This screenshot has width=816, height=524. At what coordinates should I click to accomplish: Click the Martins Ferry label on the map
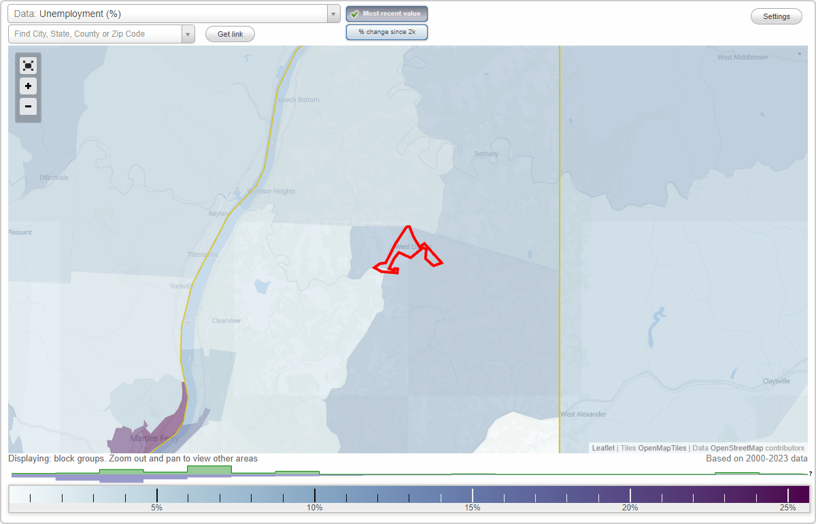click(x=154, y=438)
